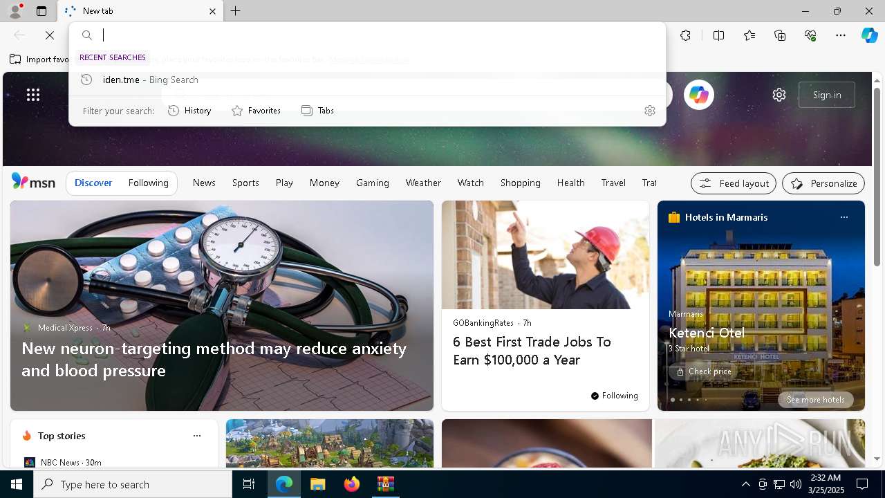Open Task View on taskbar
Viewport: 885px width, 498px height.
(x=249, y=484)
